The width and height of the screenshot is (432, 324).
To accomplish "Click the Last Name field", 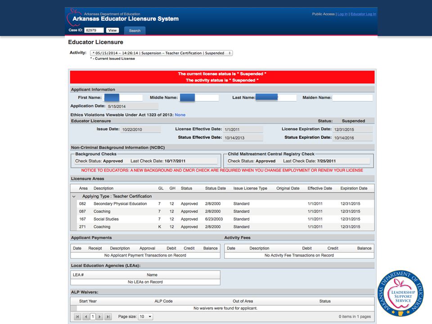I will pyautogui.click(x=276, y=98).
